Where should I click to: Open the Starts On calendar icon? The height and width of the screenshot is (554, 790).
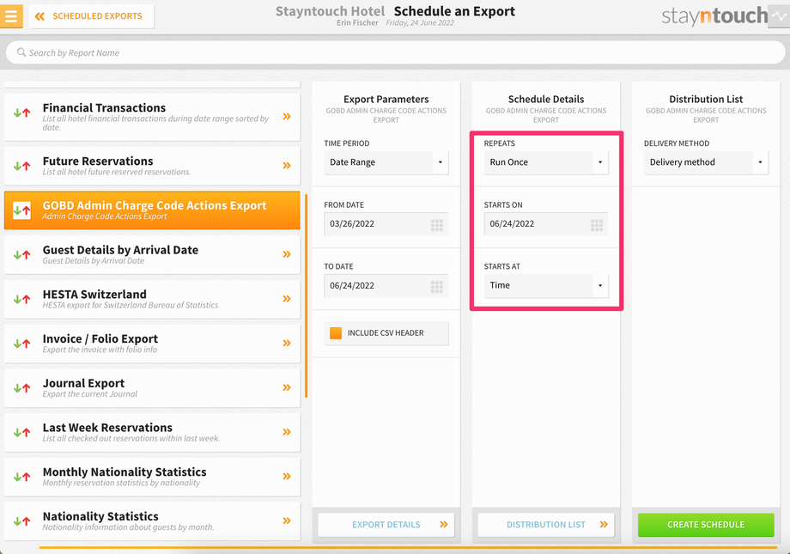pyautogui.click(x=597, y=225)
